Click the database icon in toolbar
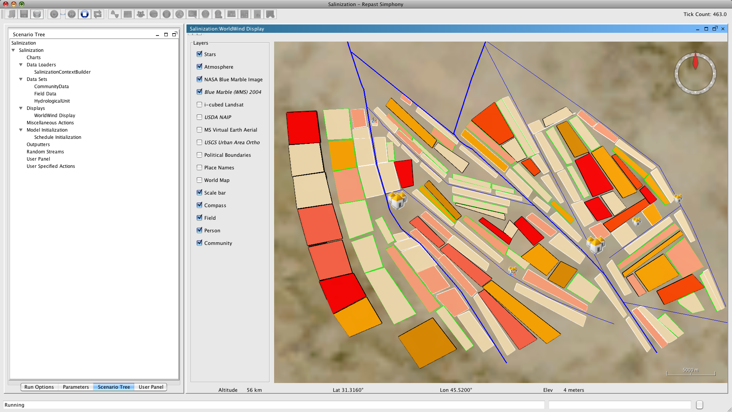This screenshot has width=732, height=412. [37, 14]
